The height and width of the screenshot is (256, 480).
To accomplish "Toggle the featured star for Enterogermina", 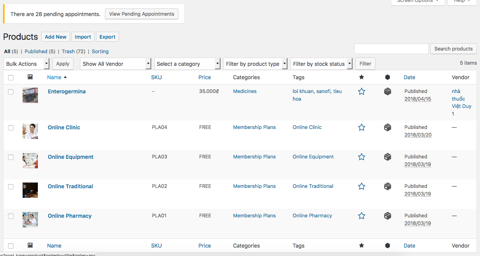I will pos(361,91).
